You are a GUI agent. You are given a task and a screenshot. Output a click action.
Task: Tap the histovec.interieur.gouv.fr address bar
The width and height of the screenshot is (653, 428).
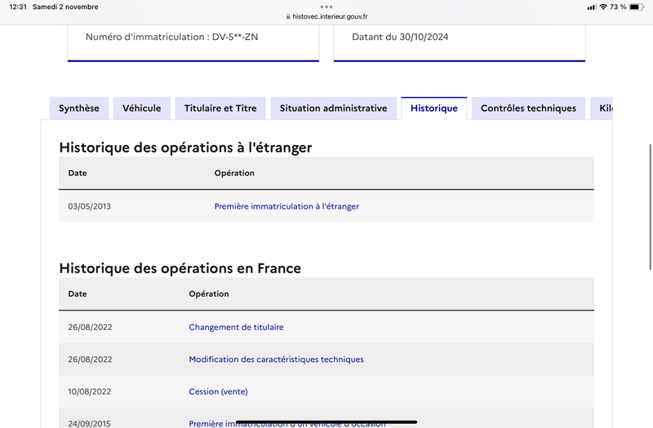tap(326, 16)
